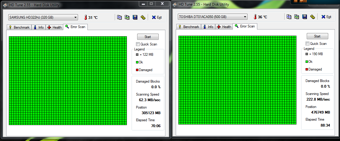Open options icon in Samsung window
The width and height of the screenshot is (340, 141).
click(143, 17)
